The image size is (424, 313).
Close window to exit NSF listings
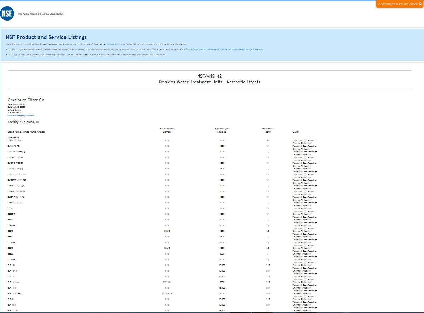pos(398,4)
